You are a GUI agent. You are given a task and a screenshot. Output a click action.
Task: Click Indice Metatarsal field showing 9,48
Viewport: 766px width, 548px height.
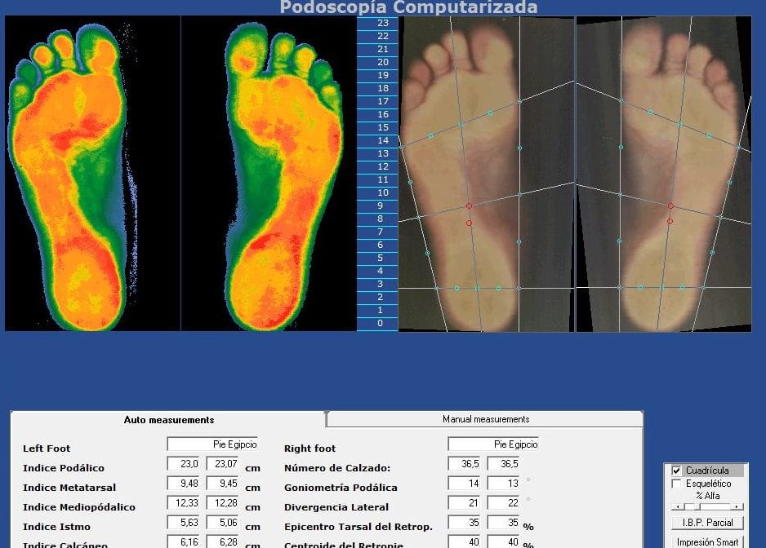point(183,484)
